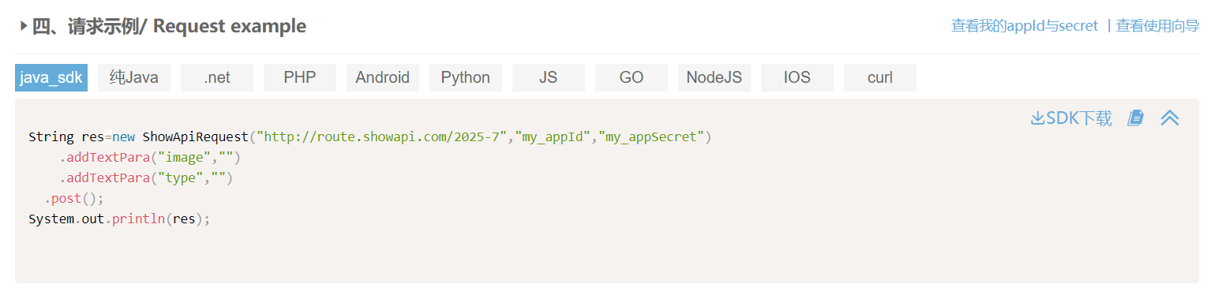The image size is (1215, 303).
Task: Open the JS example tab
Action: 549,77
